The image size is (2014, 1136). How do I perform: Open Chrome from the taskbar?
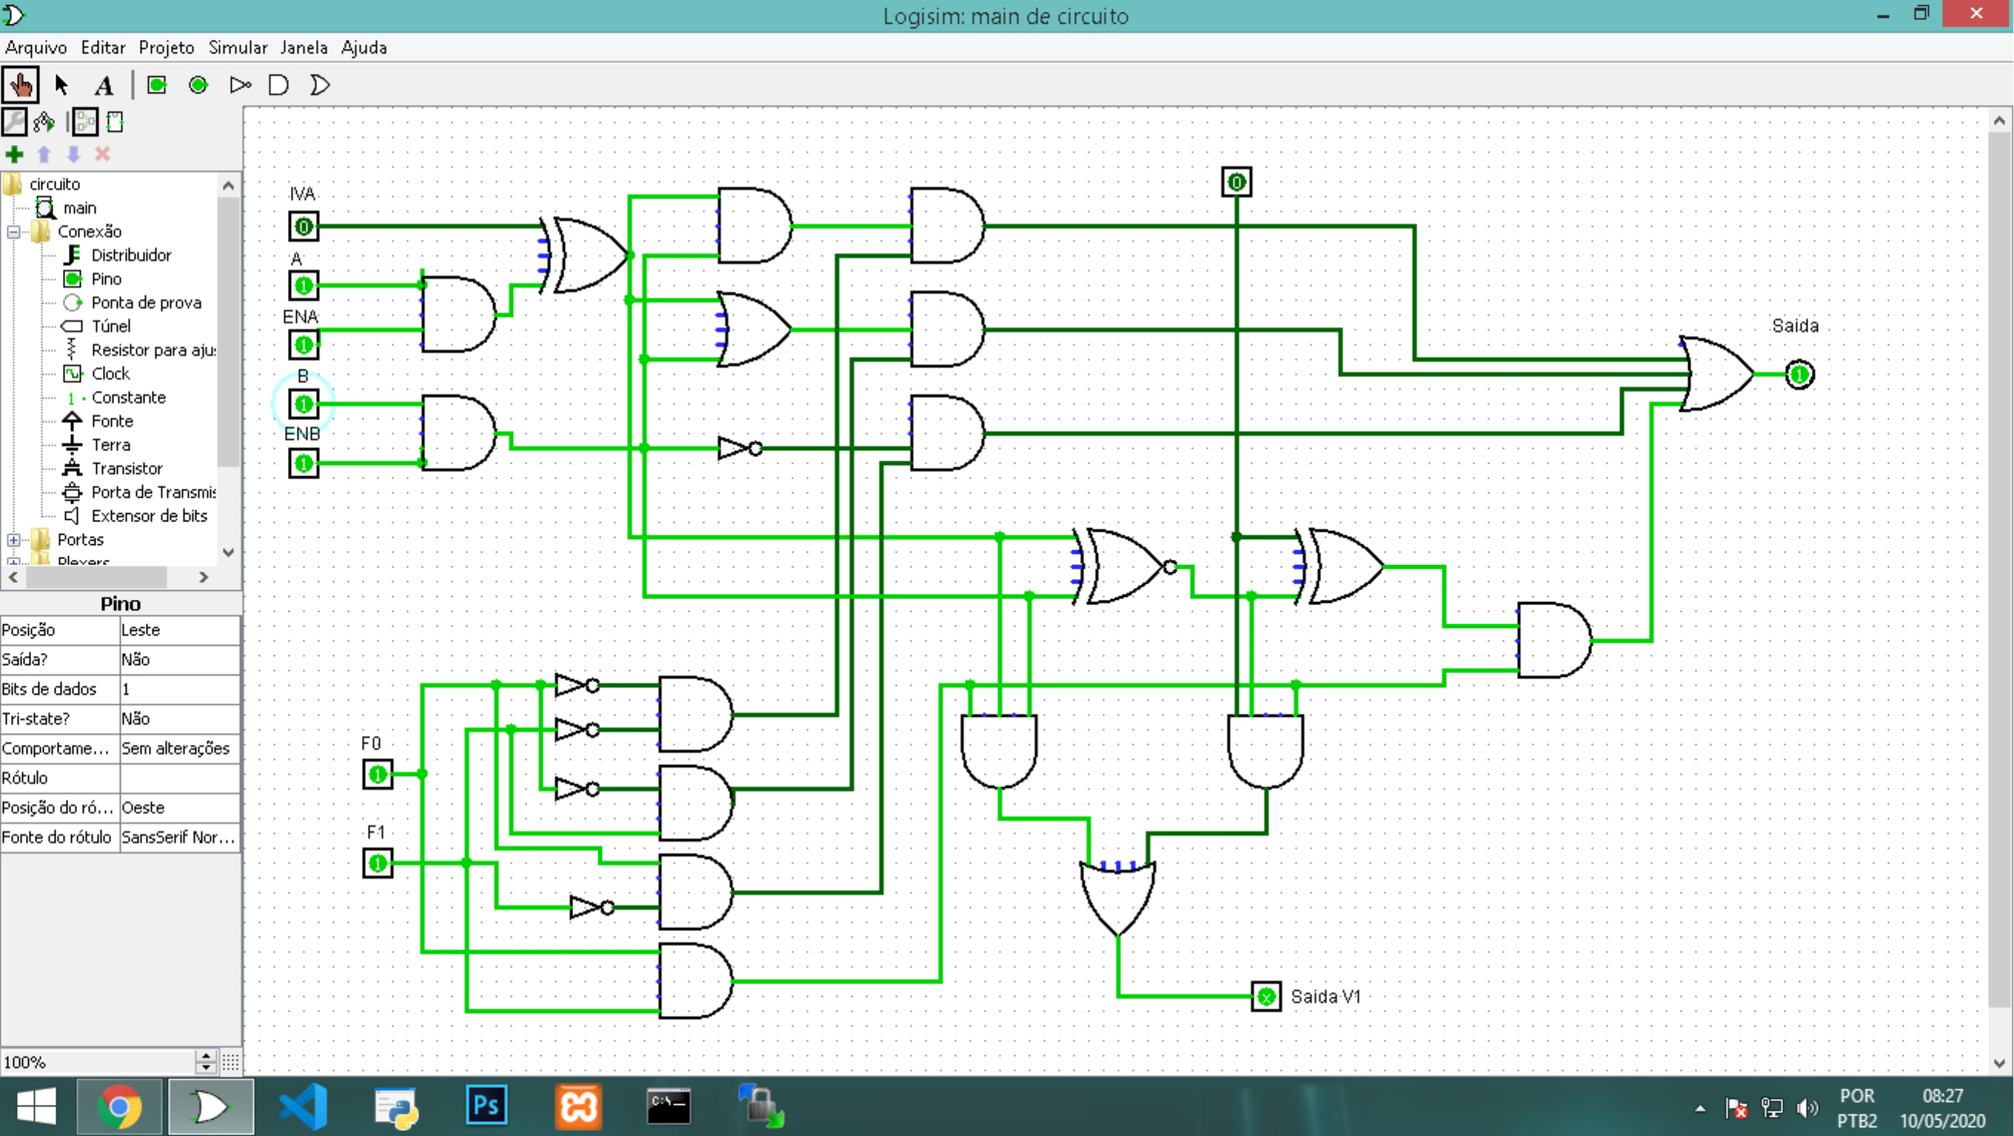click(119, 1106)
